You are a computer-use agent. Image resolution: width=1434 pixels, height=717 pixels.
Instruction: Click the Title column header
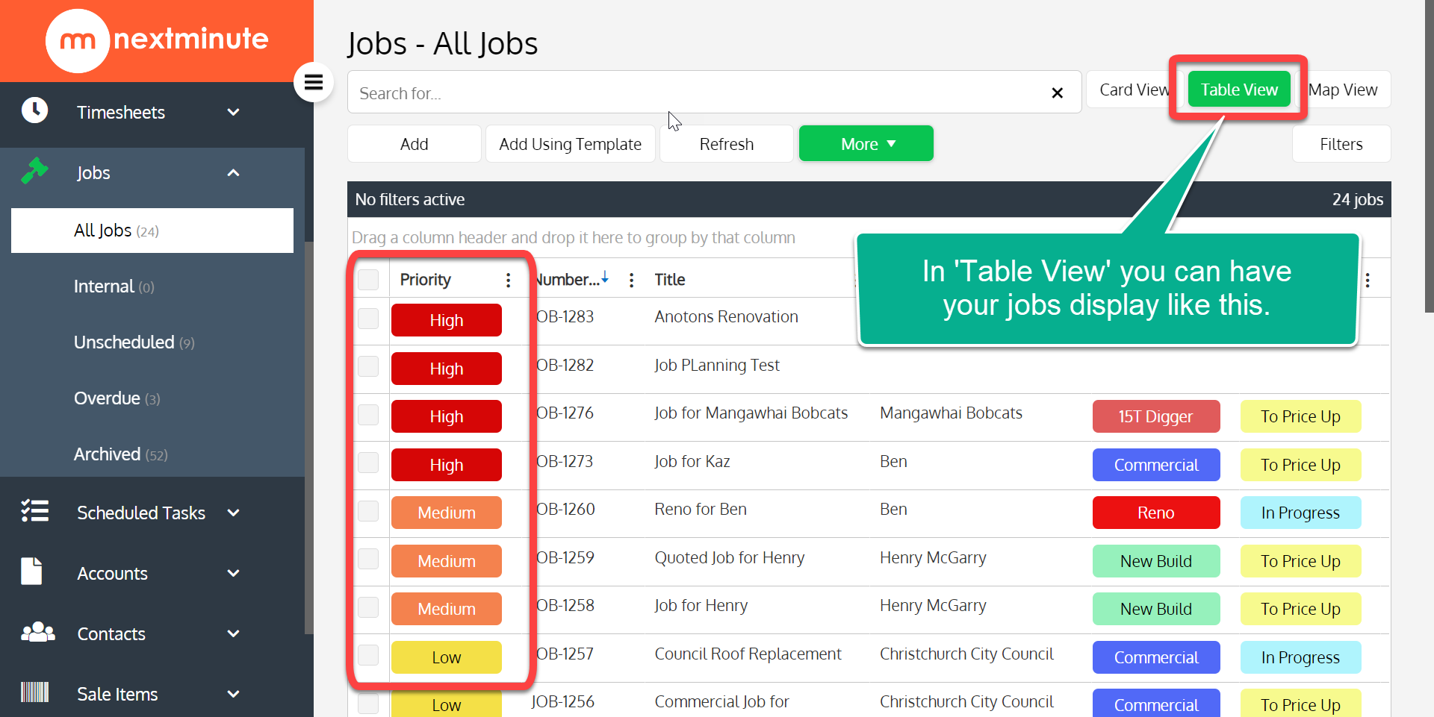pyautogui.click(x=670, y=280)
